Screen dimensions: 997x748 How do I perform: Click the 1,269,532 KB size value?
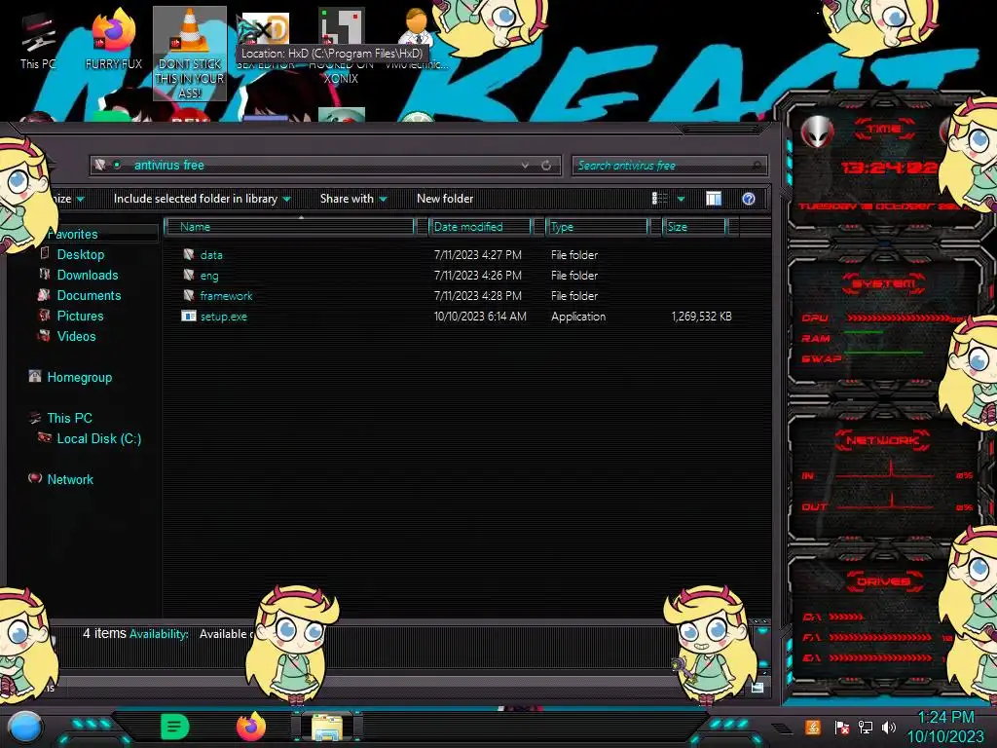coord(701,317)
